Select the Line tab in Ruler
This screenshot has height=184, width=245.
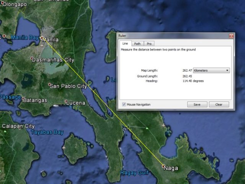(x=125, y=44)
